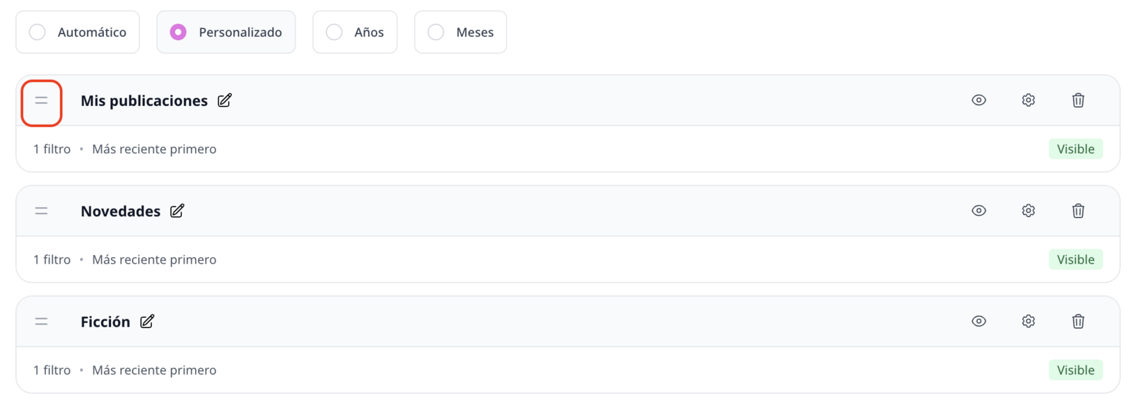
Task: Toggle visibility eye for Novedades
Action: coord(979,211)
